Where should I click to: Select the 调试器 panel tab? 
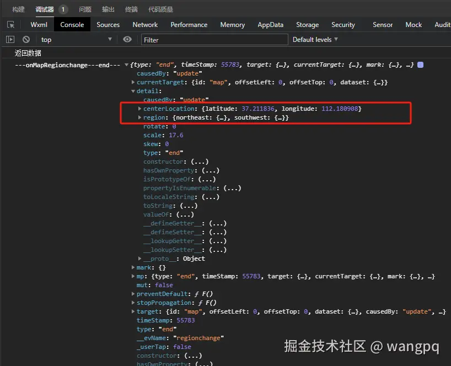45,9
